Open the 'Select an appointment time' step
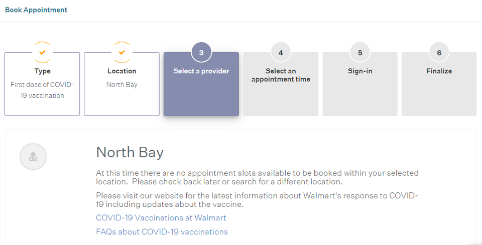482x245 pixels. point(281,84)
